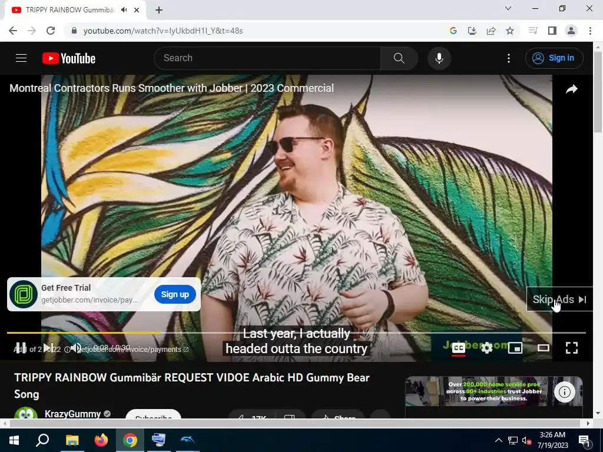Click the vertical page scrollbar

point(598,92)
